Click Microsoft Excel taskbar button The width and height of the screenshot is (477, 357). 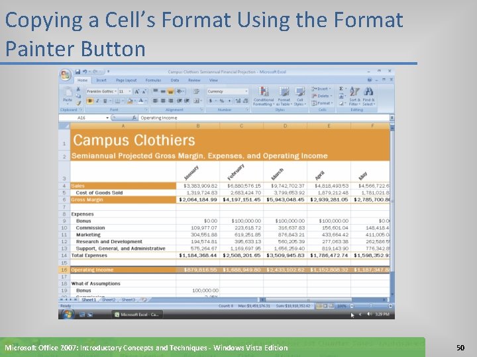137,315
